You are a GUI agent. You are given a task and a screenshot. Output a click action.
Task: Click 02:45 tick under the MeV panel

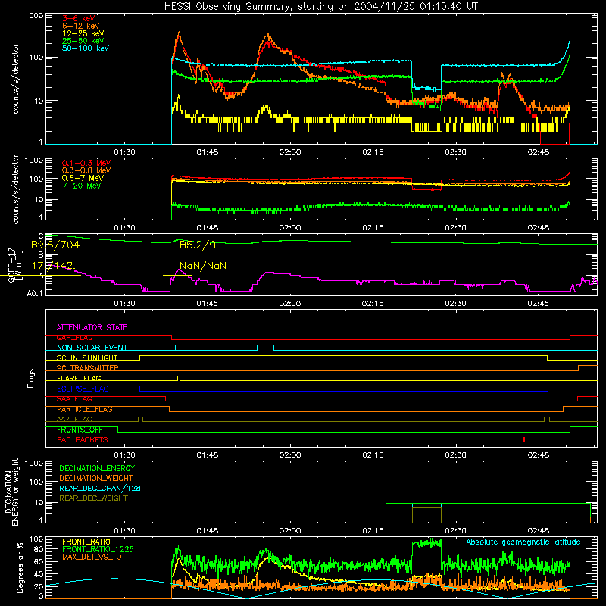539,228
